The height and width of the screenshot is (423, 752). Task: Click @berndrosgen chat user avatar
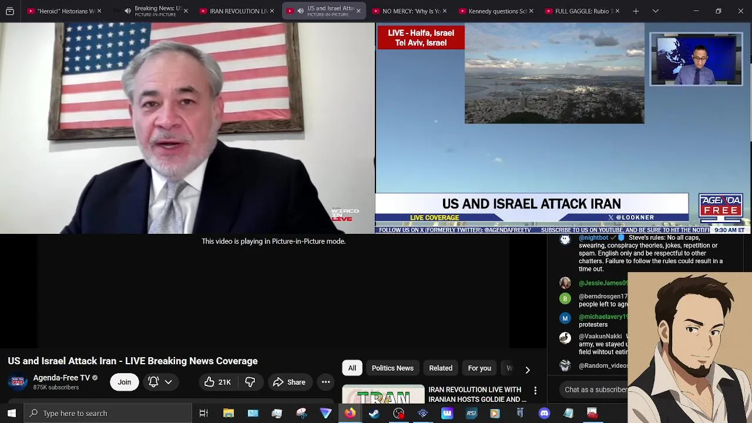(x=565, y=298)
